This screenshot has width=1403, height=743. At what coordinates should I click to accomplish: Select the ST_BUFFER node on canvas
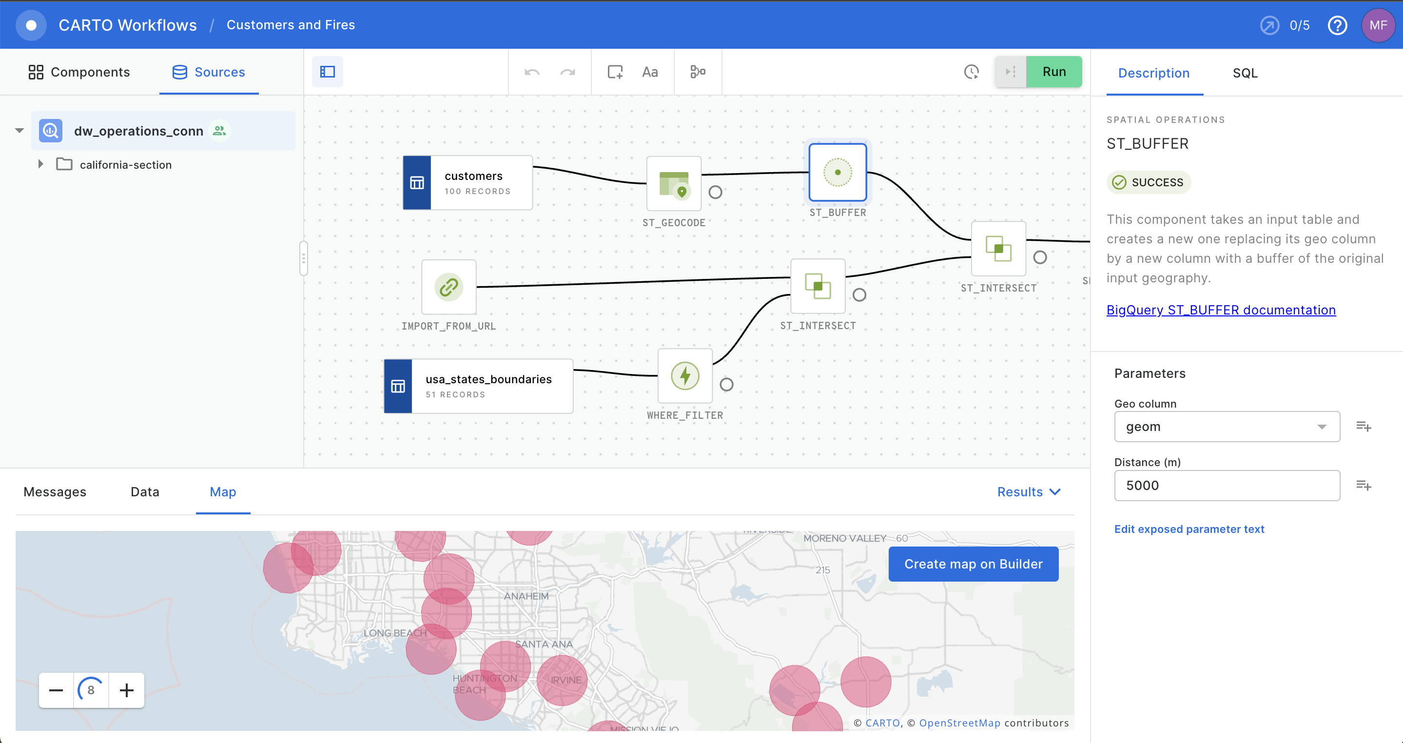click(x=837, y=172)
